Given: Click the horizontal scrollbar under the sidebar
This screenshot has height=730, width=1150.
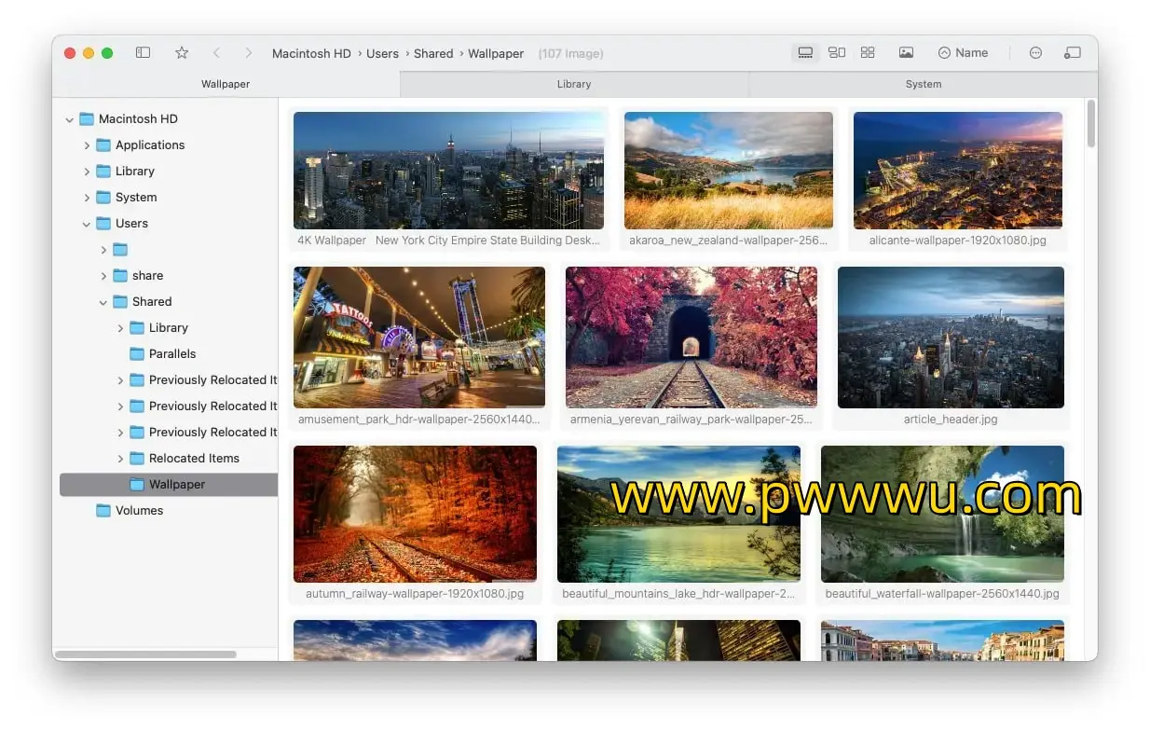Looking at the screenshot, I should click(145, 654).
